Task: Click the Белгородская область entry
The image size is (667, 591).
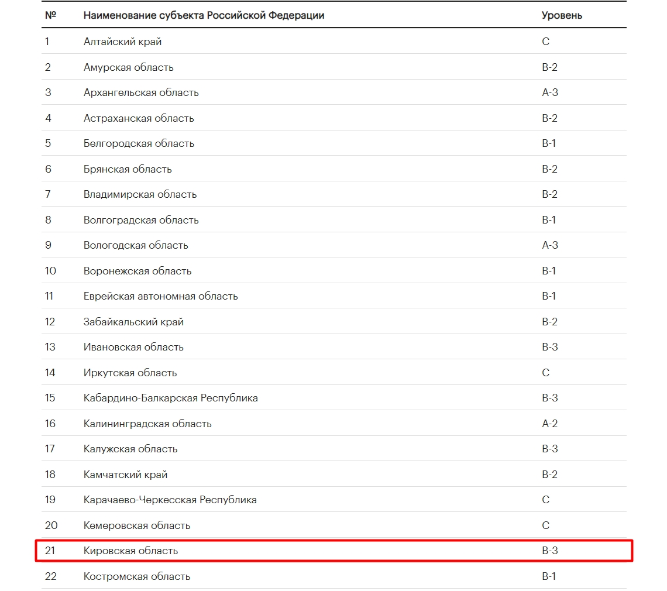Action: pyautogui.click(x=139, y=143)
